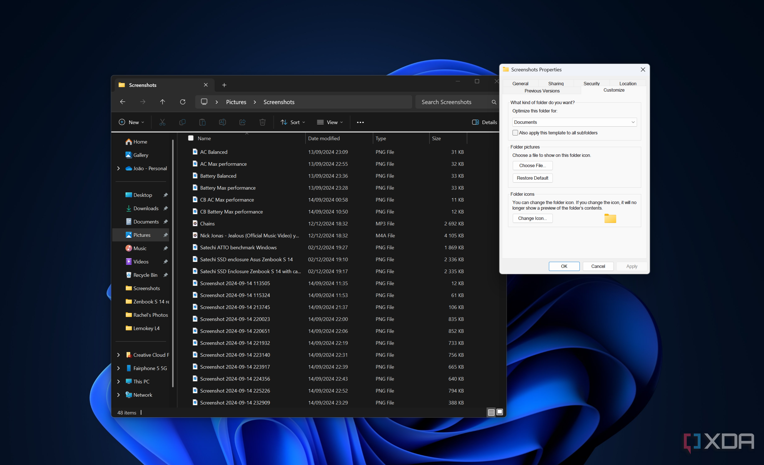The image size is (764, 465).
Task: Switch to the Previous Versions tab
Action: click(x=542, y=91)
